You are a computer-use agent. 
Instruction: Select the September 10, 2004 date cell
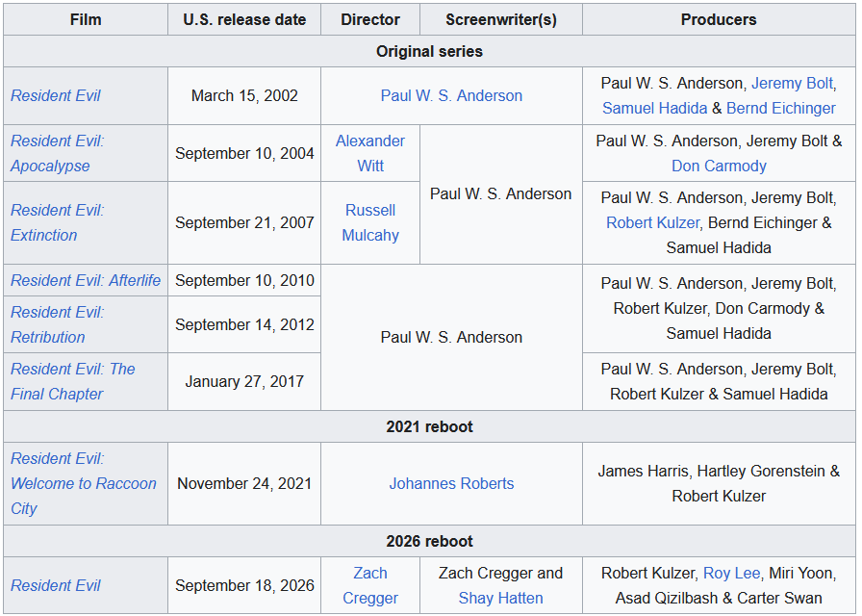tap(244, 153)
